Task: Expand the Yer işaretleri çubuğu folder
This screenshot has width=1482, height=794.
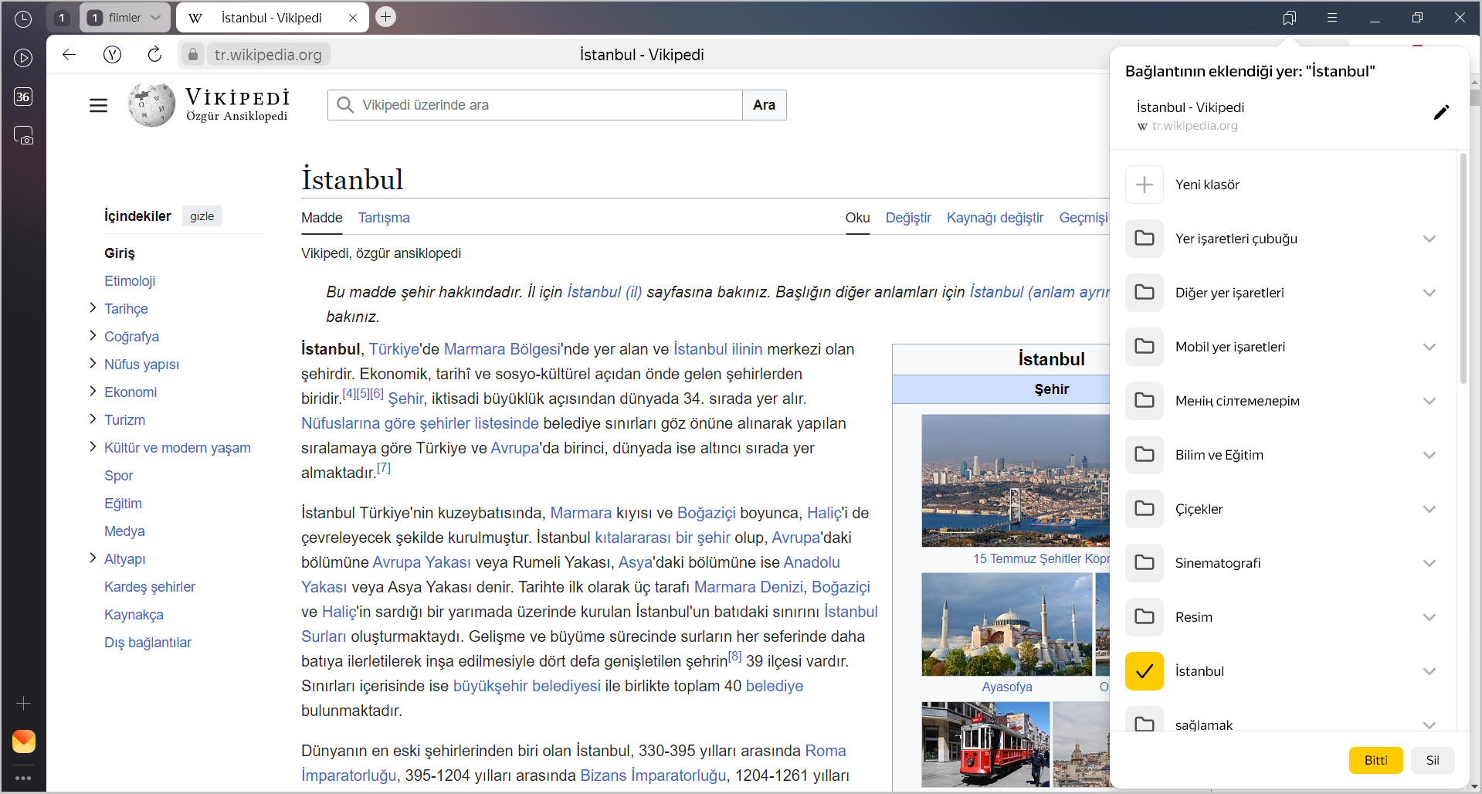Action: coord(1429,239)
